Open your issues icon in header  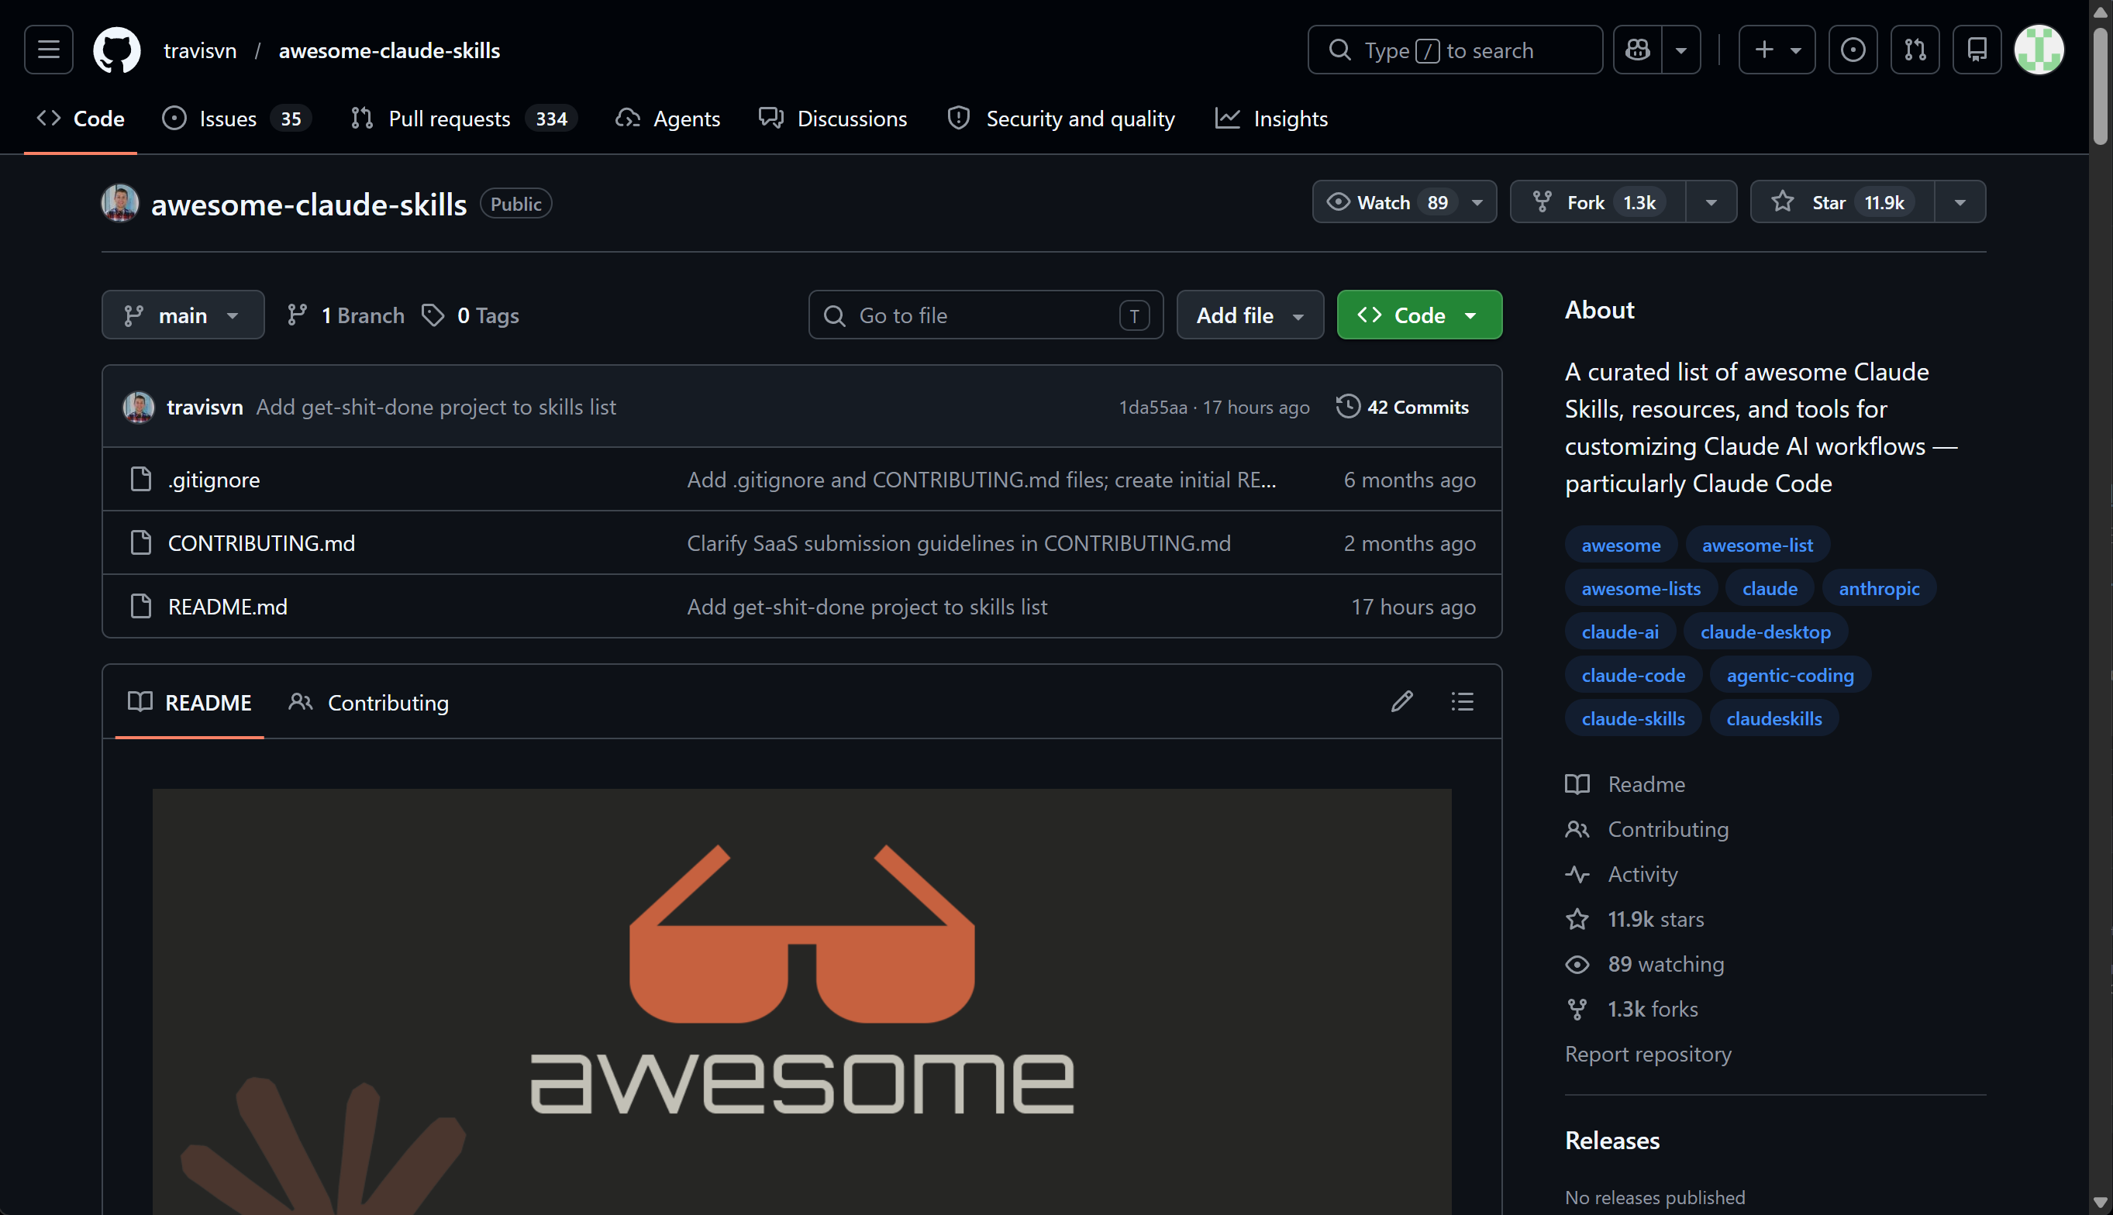pos(1853,50)
